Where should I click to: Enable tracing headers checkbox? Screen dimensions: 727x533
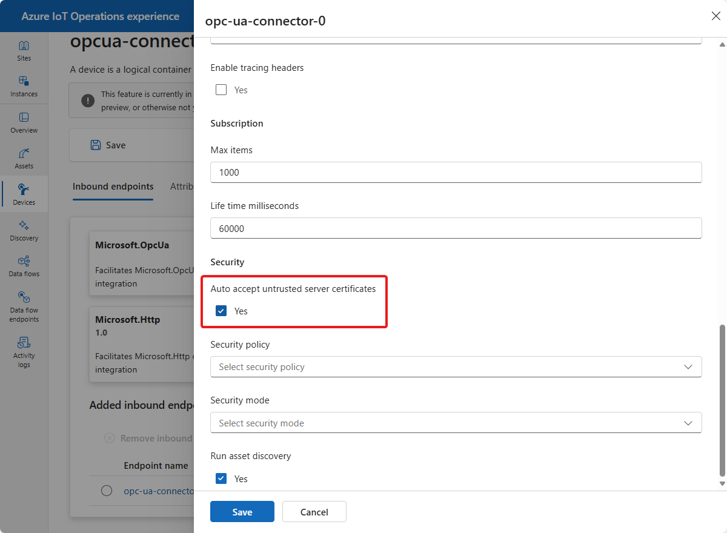[x=221, y=89]
